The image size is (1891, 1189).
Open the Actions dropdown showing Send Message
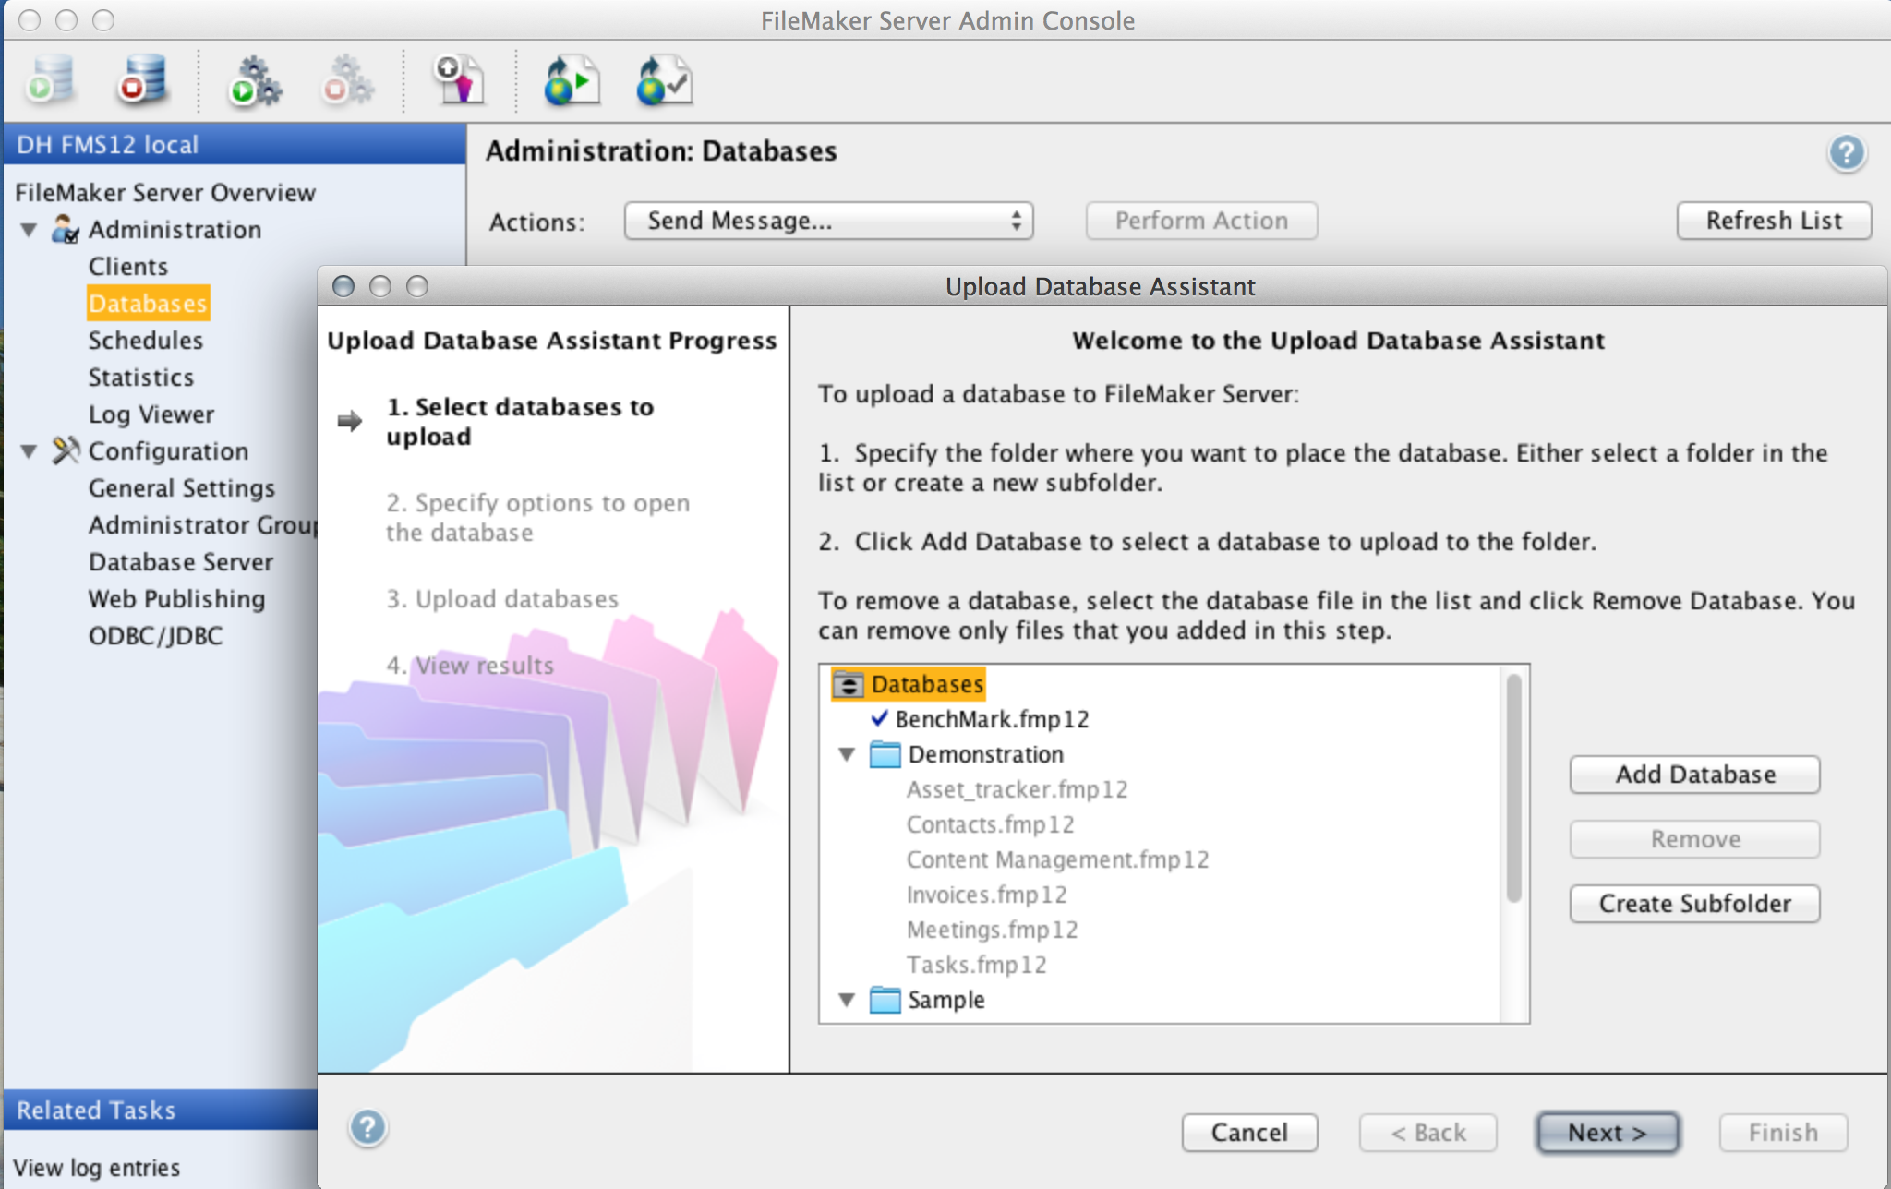click(x=828, y=221)
